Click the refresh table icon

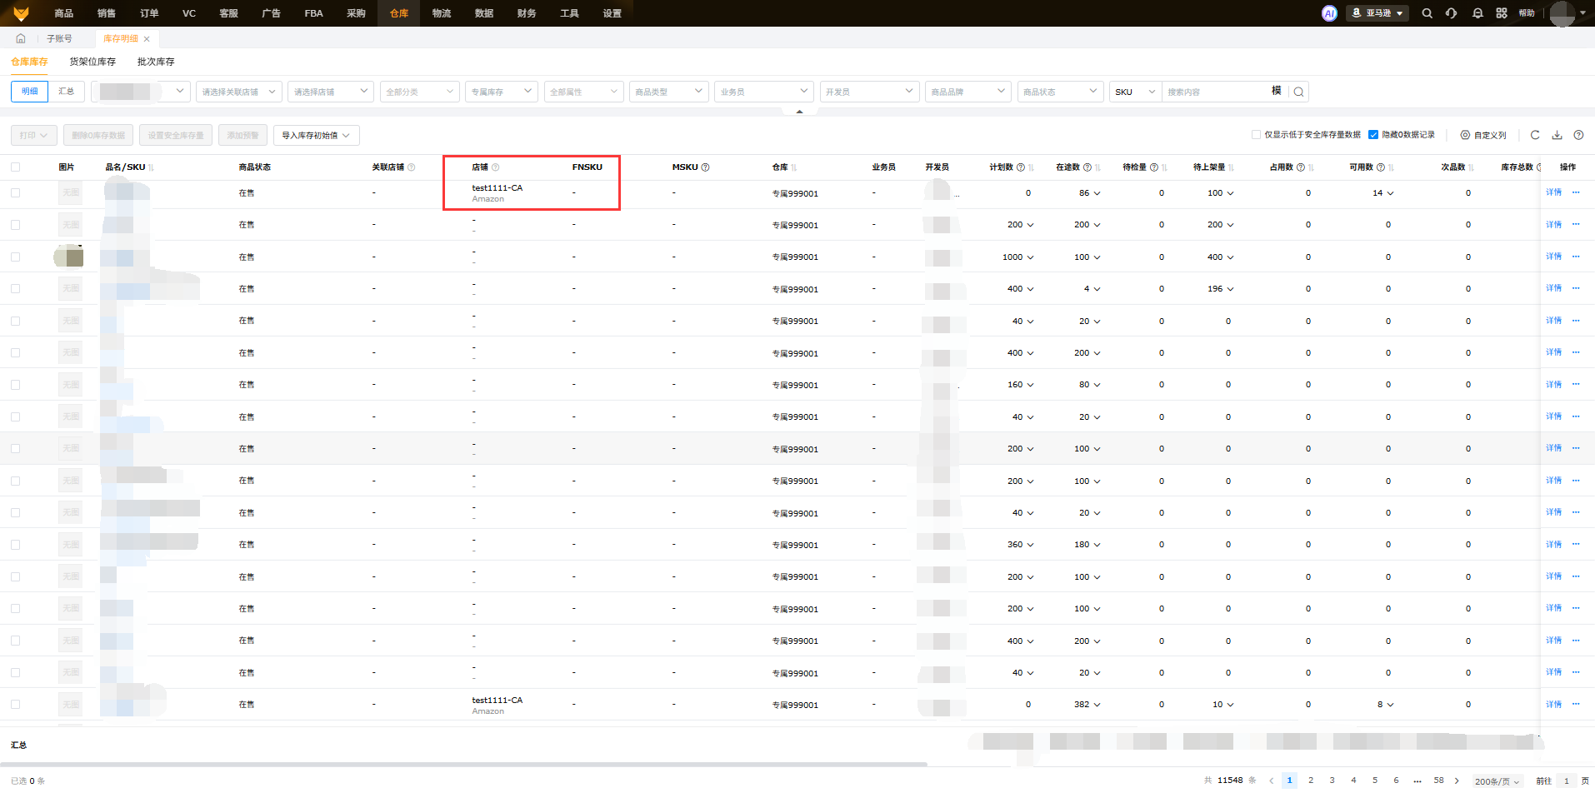tap(1534, 135)
